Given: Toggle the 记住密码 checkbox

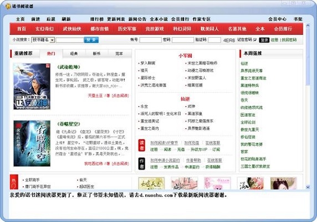Looking at the screenshot, I should click(x=255, y=40).
